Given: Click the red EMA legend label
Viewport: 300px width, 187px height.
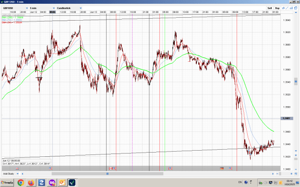Looking at the screenshot, I should [12, 22].
